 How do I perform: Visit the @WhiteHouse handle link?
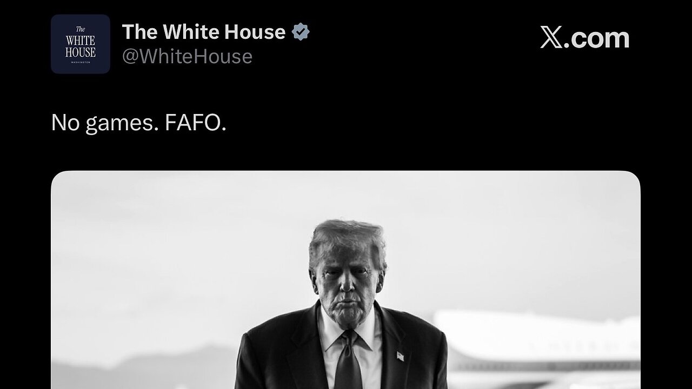pos(187,56)
